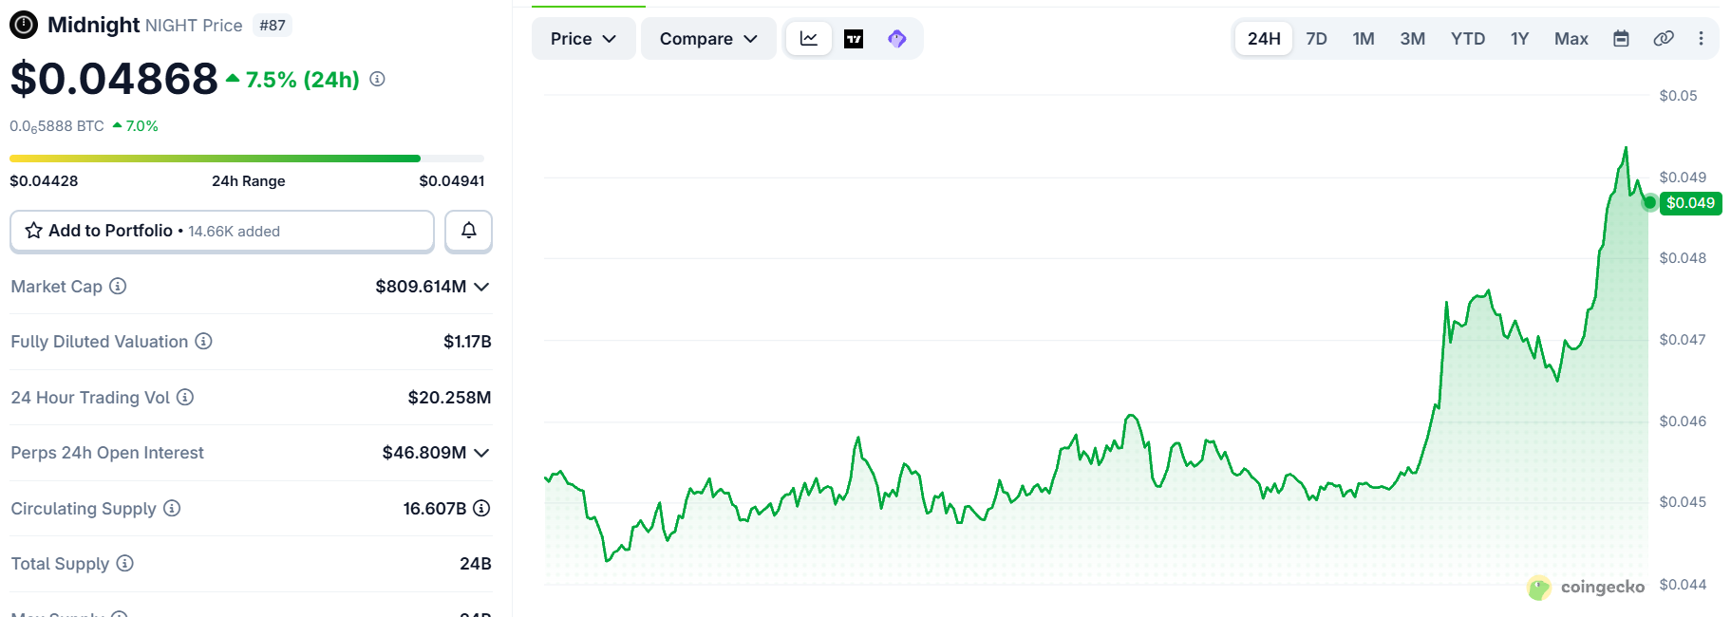This screenshot has width=1731, height=617.
Task: Click the $0.04868 price value
Action: pyautogui.click(x=114, y=79)
